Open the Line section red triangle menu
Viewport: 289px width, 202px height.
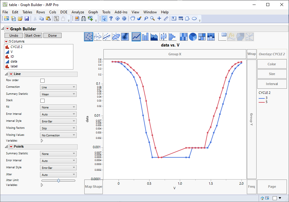click(11, 74)
